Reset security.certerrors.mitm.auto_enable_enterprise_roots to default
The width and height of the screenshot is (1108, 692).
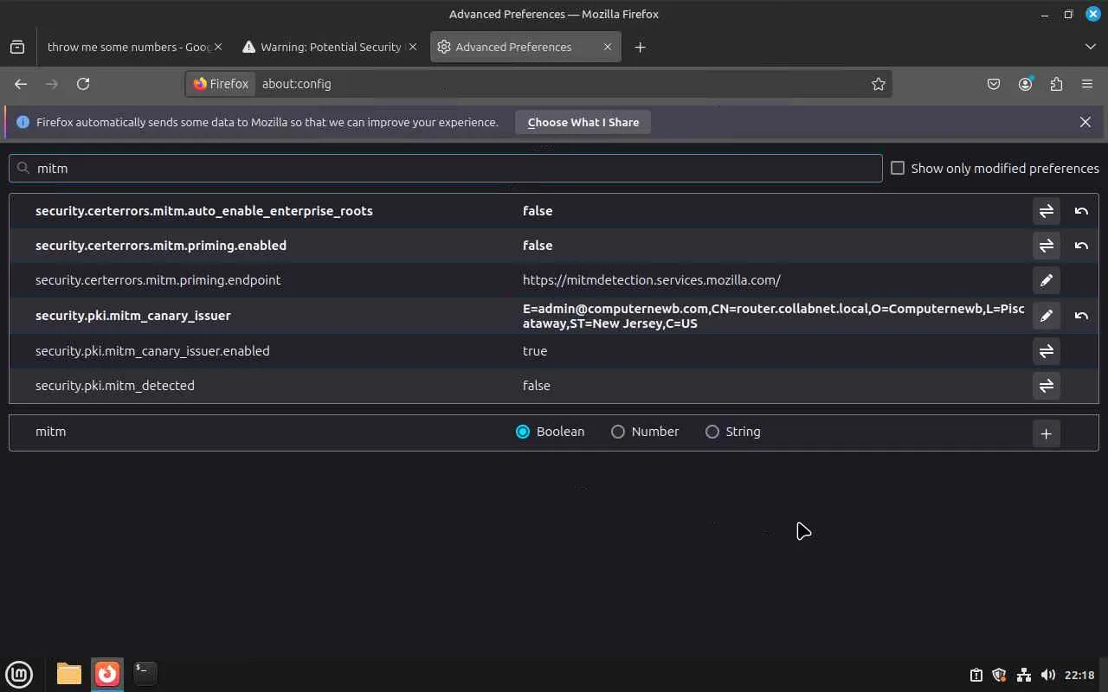1081,211
